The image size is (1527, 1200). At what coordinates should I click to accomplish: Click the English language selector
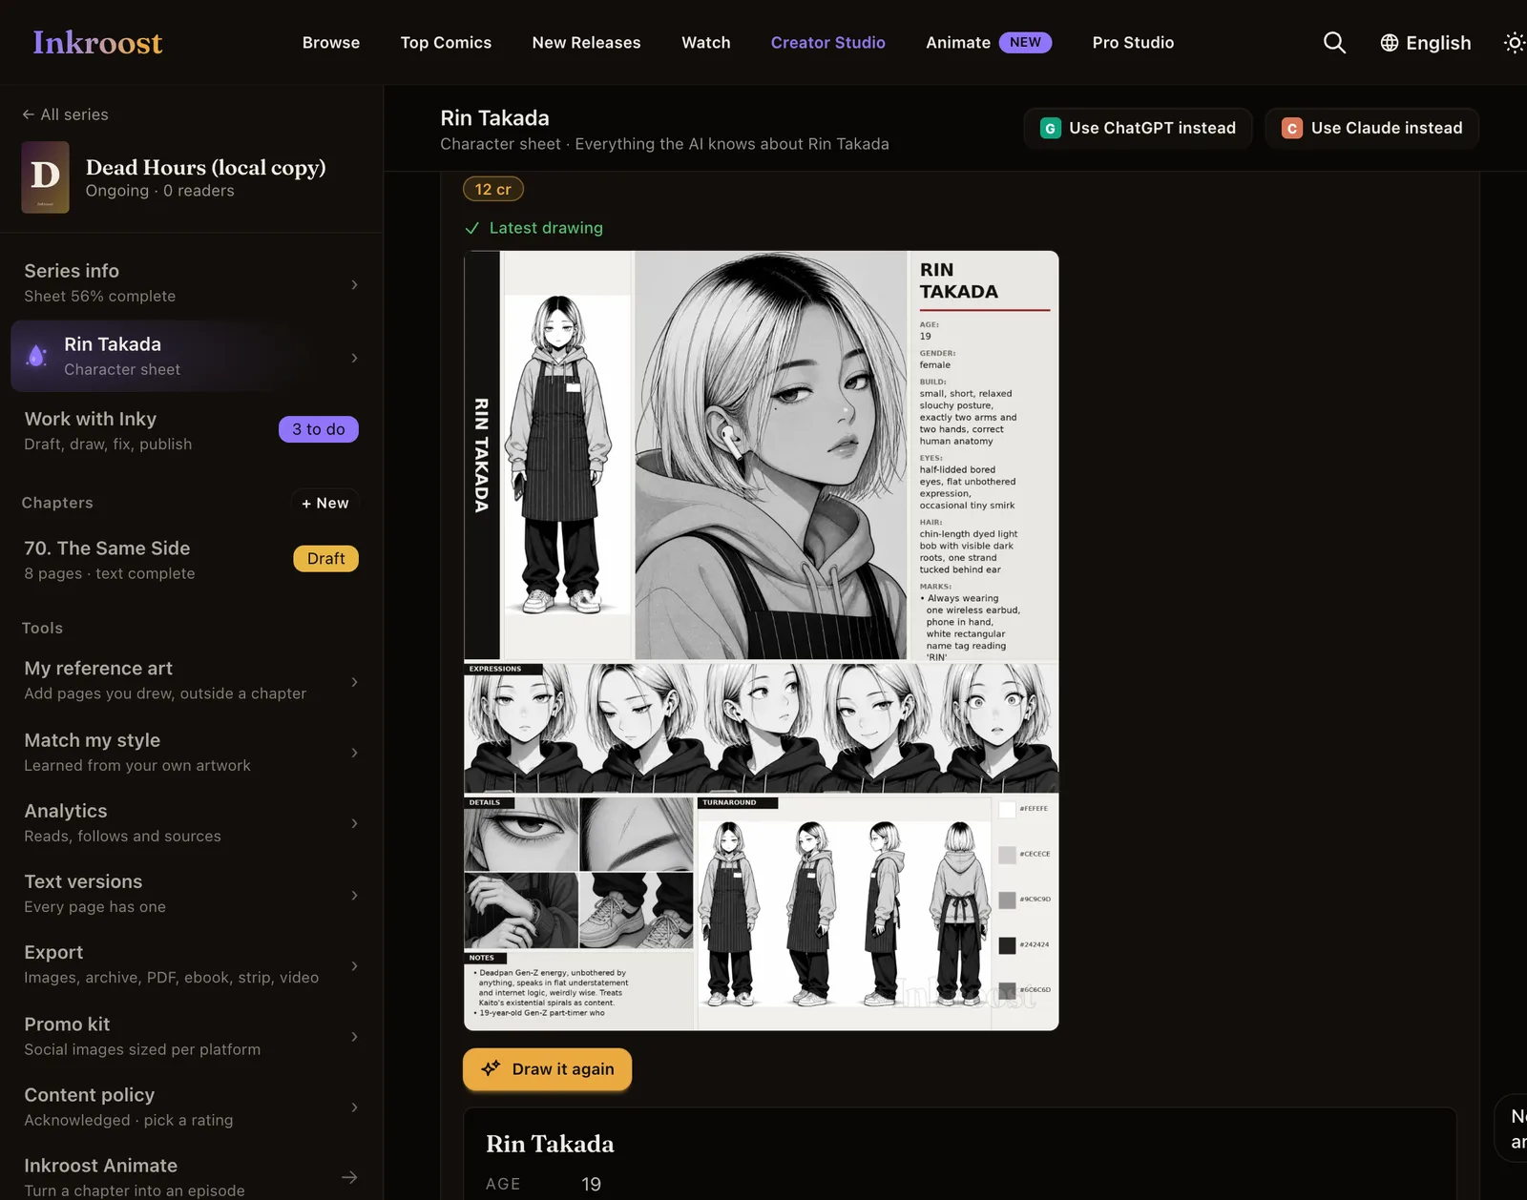click(1426, 43)
